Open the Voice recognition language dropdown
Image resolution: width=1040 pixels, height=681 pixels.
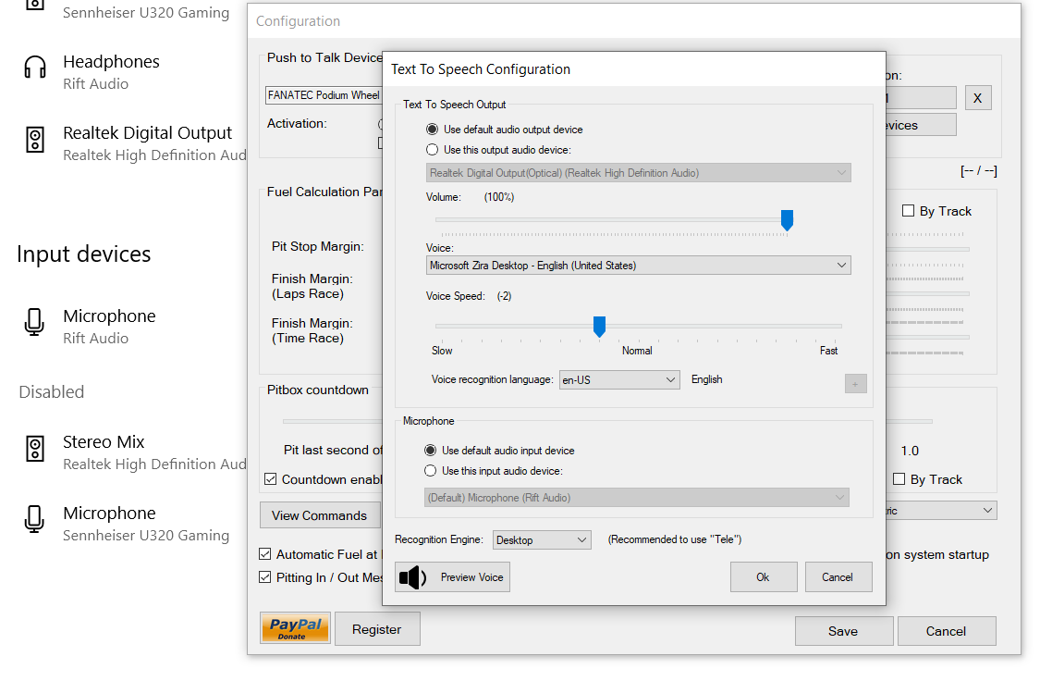tap(619, 379)
